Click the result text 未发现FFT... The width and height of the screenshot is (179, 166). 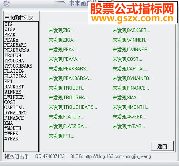click(62, 136)
